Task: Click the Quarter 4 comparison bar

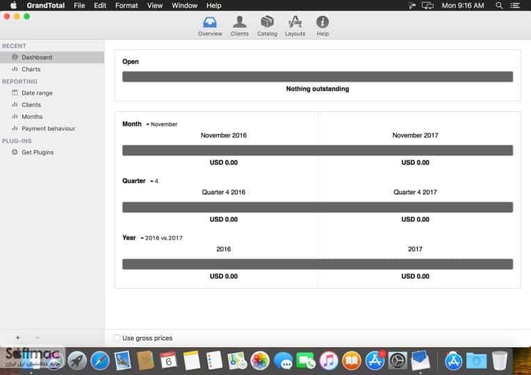Action: [318, 207]
